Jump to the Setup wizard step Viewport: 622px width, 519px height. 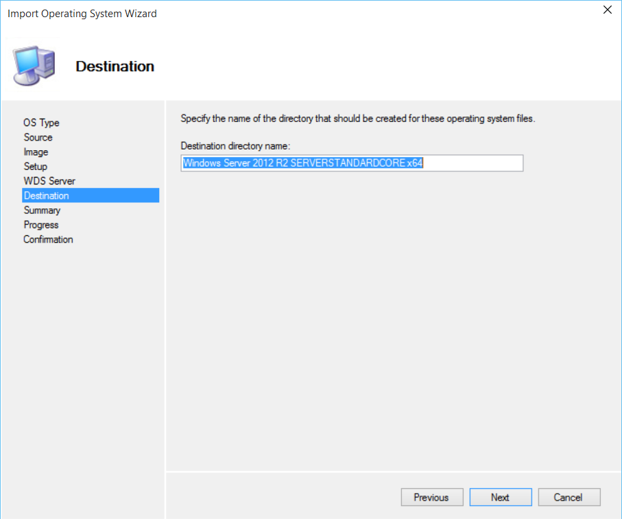tap(36, 167)
